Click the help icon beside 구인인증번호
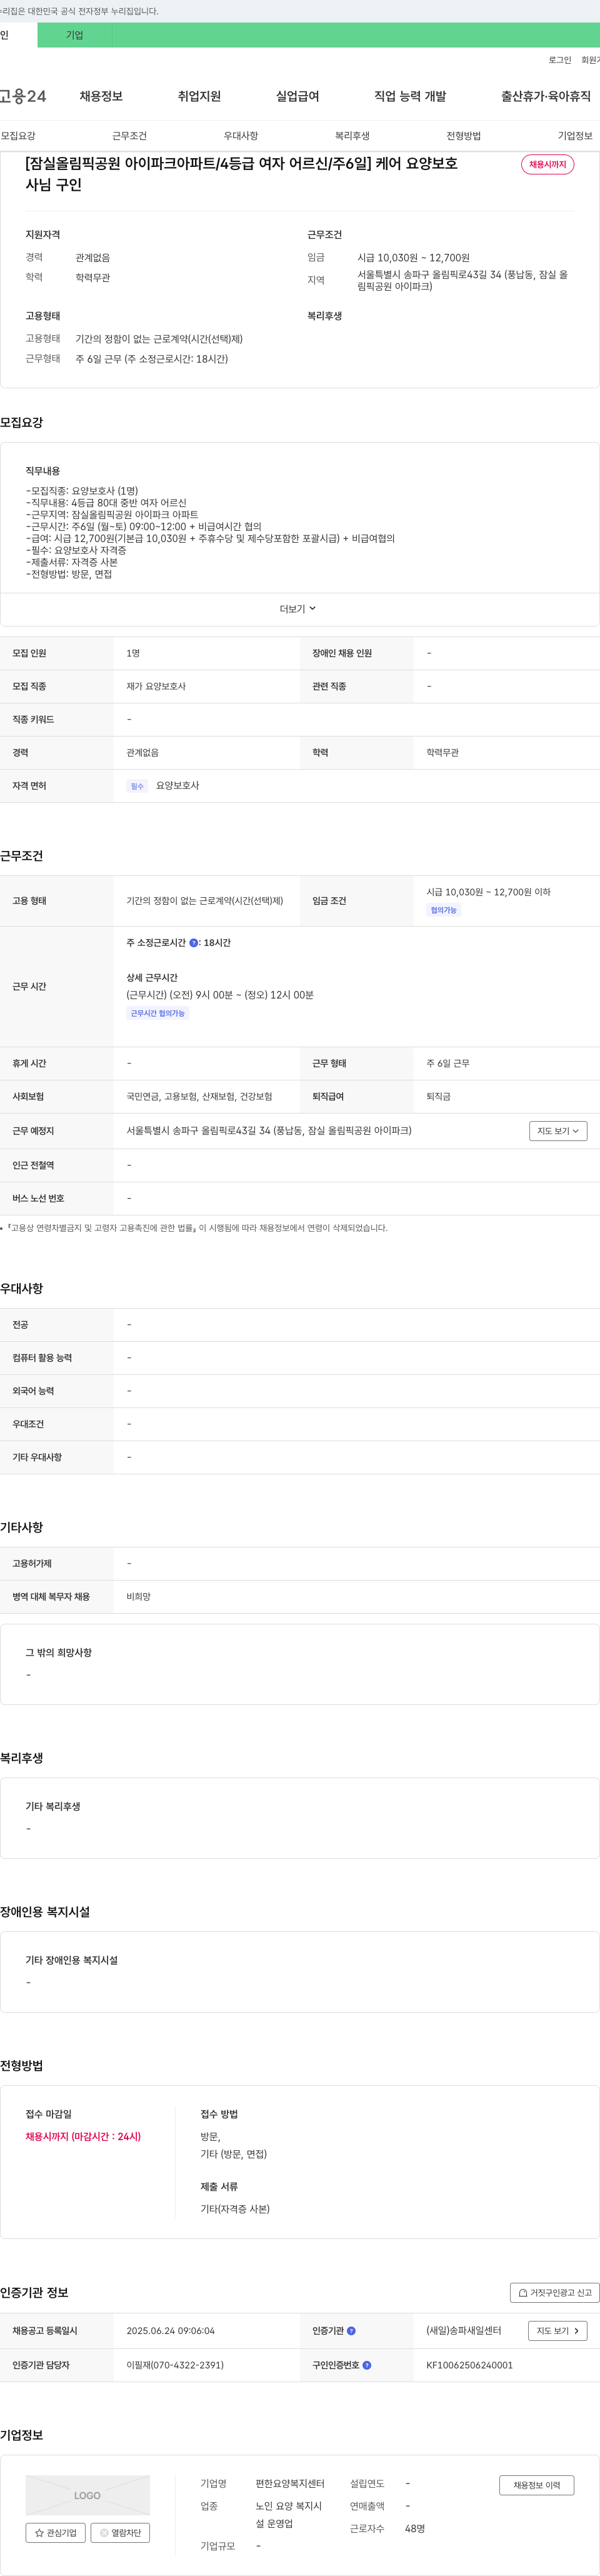Image resolution: width=600 pixels, height=2576 pixels. click(367, 2365)
